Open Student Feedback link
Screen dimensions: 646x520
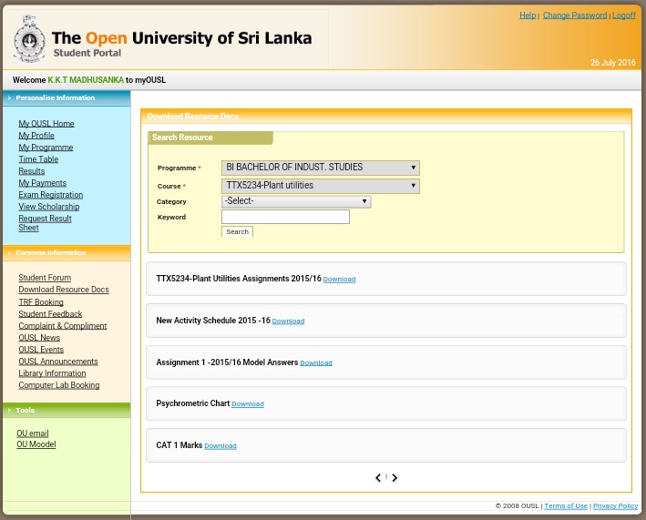point(50,314)
